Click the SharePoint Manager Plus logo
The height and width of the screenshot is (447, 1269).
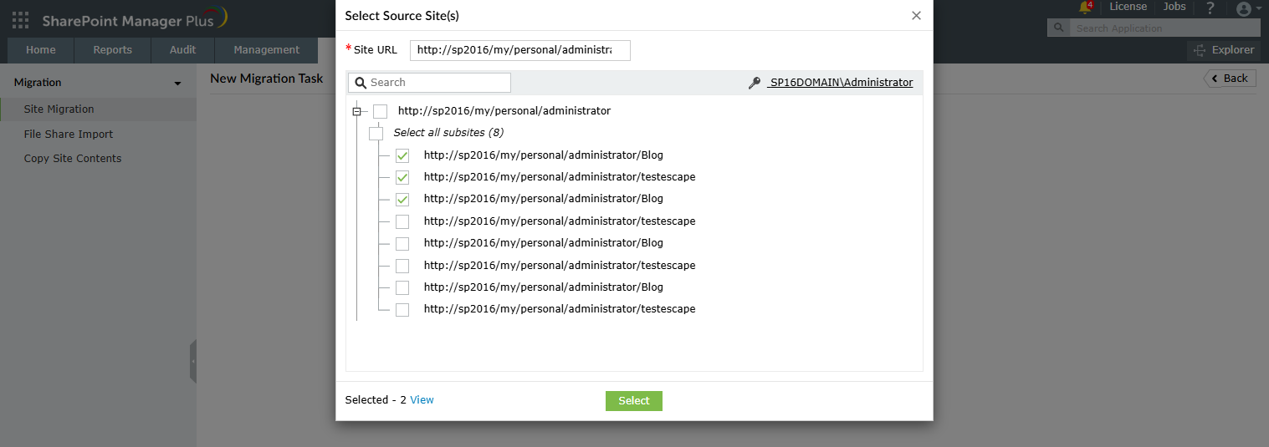[x=134, y=20]
